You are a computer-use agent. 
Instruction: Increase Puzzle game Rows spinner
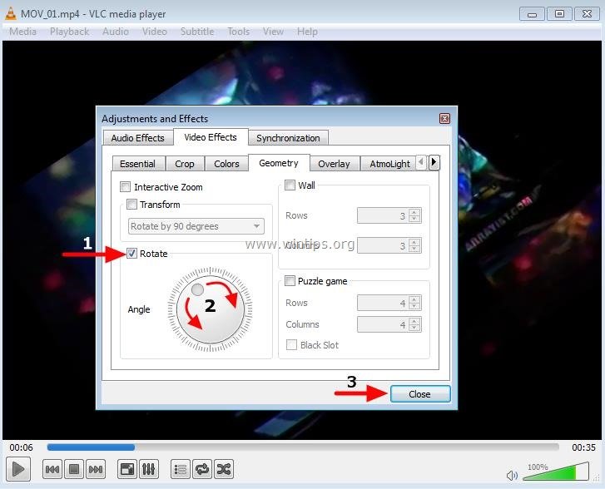tap(414, 299)
